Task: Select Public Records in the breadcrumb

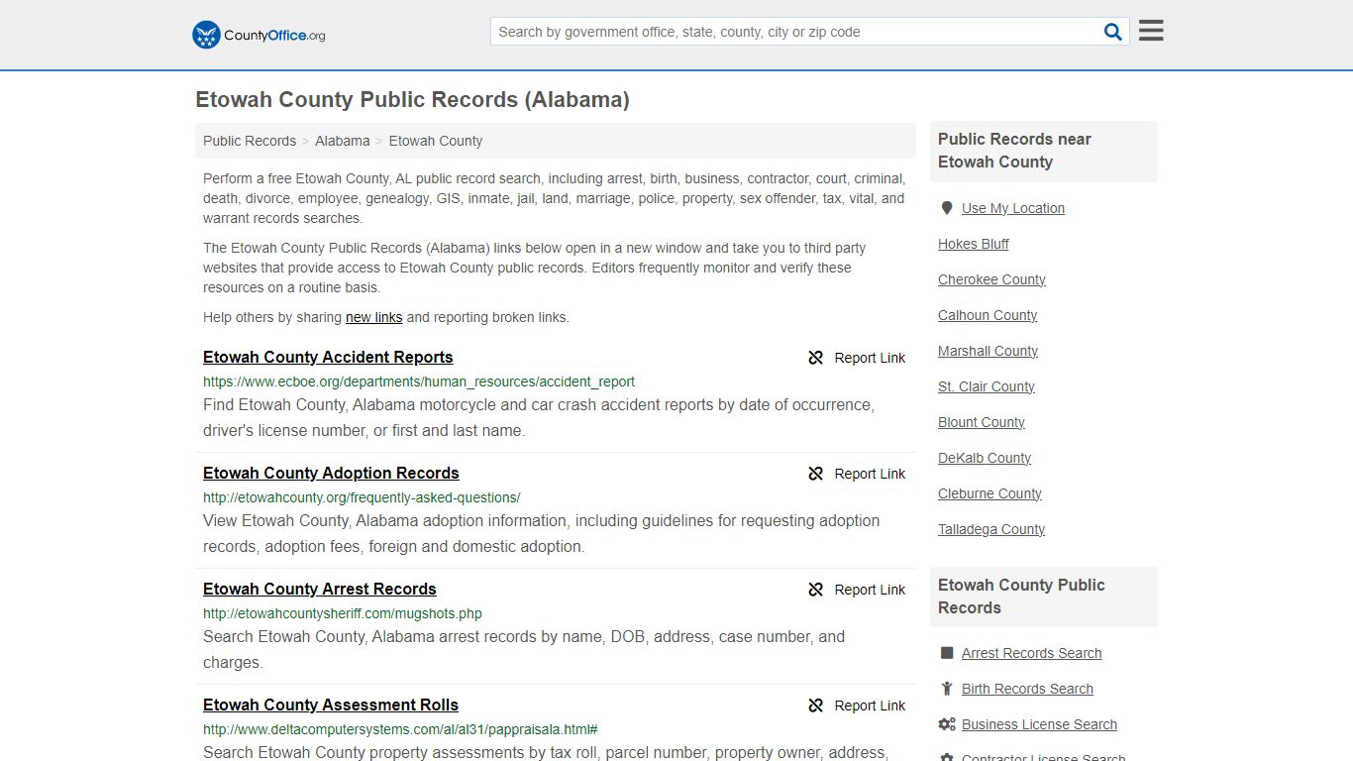Action: point(249,141)
